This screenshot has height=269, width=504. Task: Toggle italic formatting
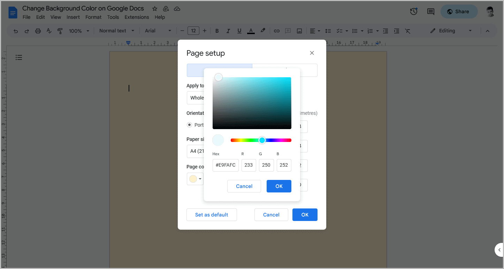228,31
